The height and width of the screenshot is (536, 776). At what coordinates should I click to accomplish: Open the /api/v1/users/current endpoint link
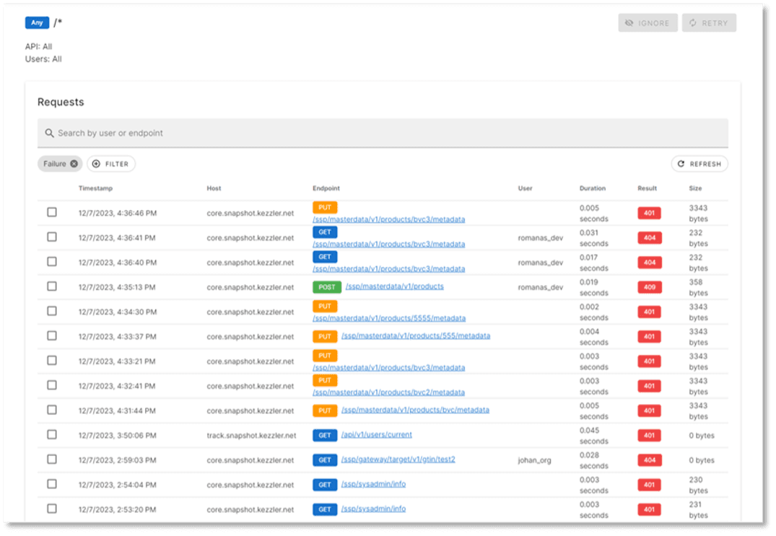click(376, 435)
